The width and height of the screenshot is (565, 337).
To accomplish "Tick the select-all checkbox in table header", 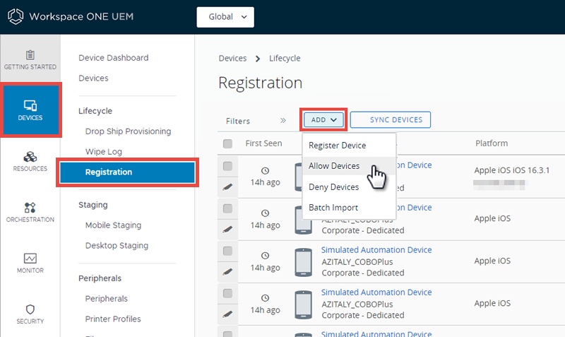I will (227, 144).
